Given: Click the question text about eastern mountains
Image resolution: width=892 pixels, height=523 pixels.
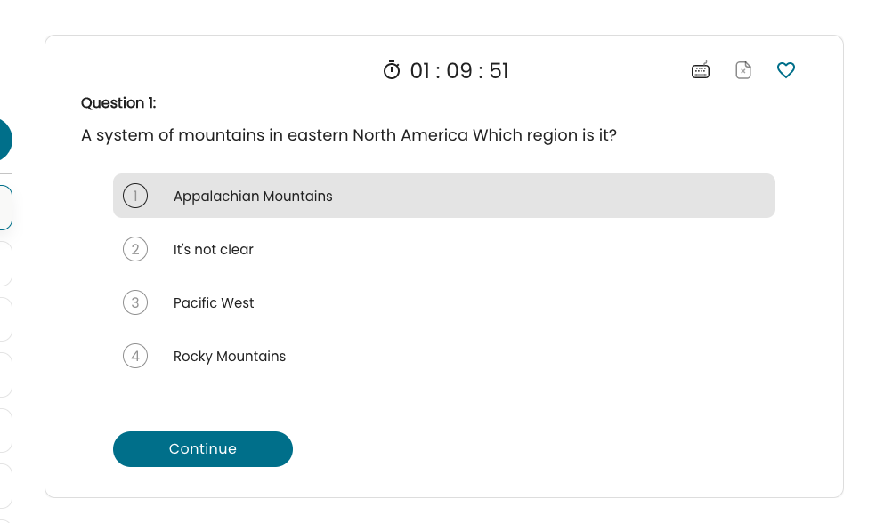Looking at the screenshot, I should point(349,135).
